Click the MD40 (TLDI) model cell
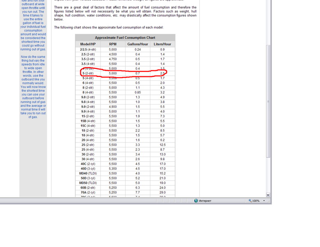This screenshot has height=247, width=320. click(x=88, y=173)
